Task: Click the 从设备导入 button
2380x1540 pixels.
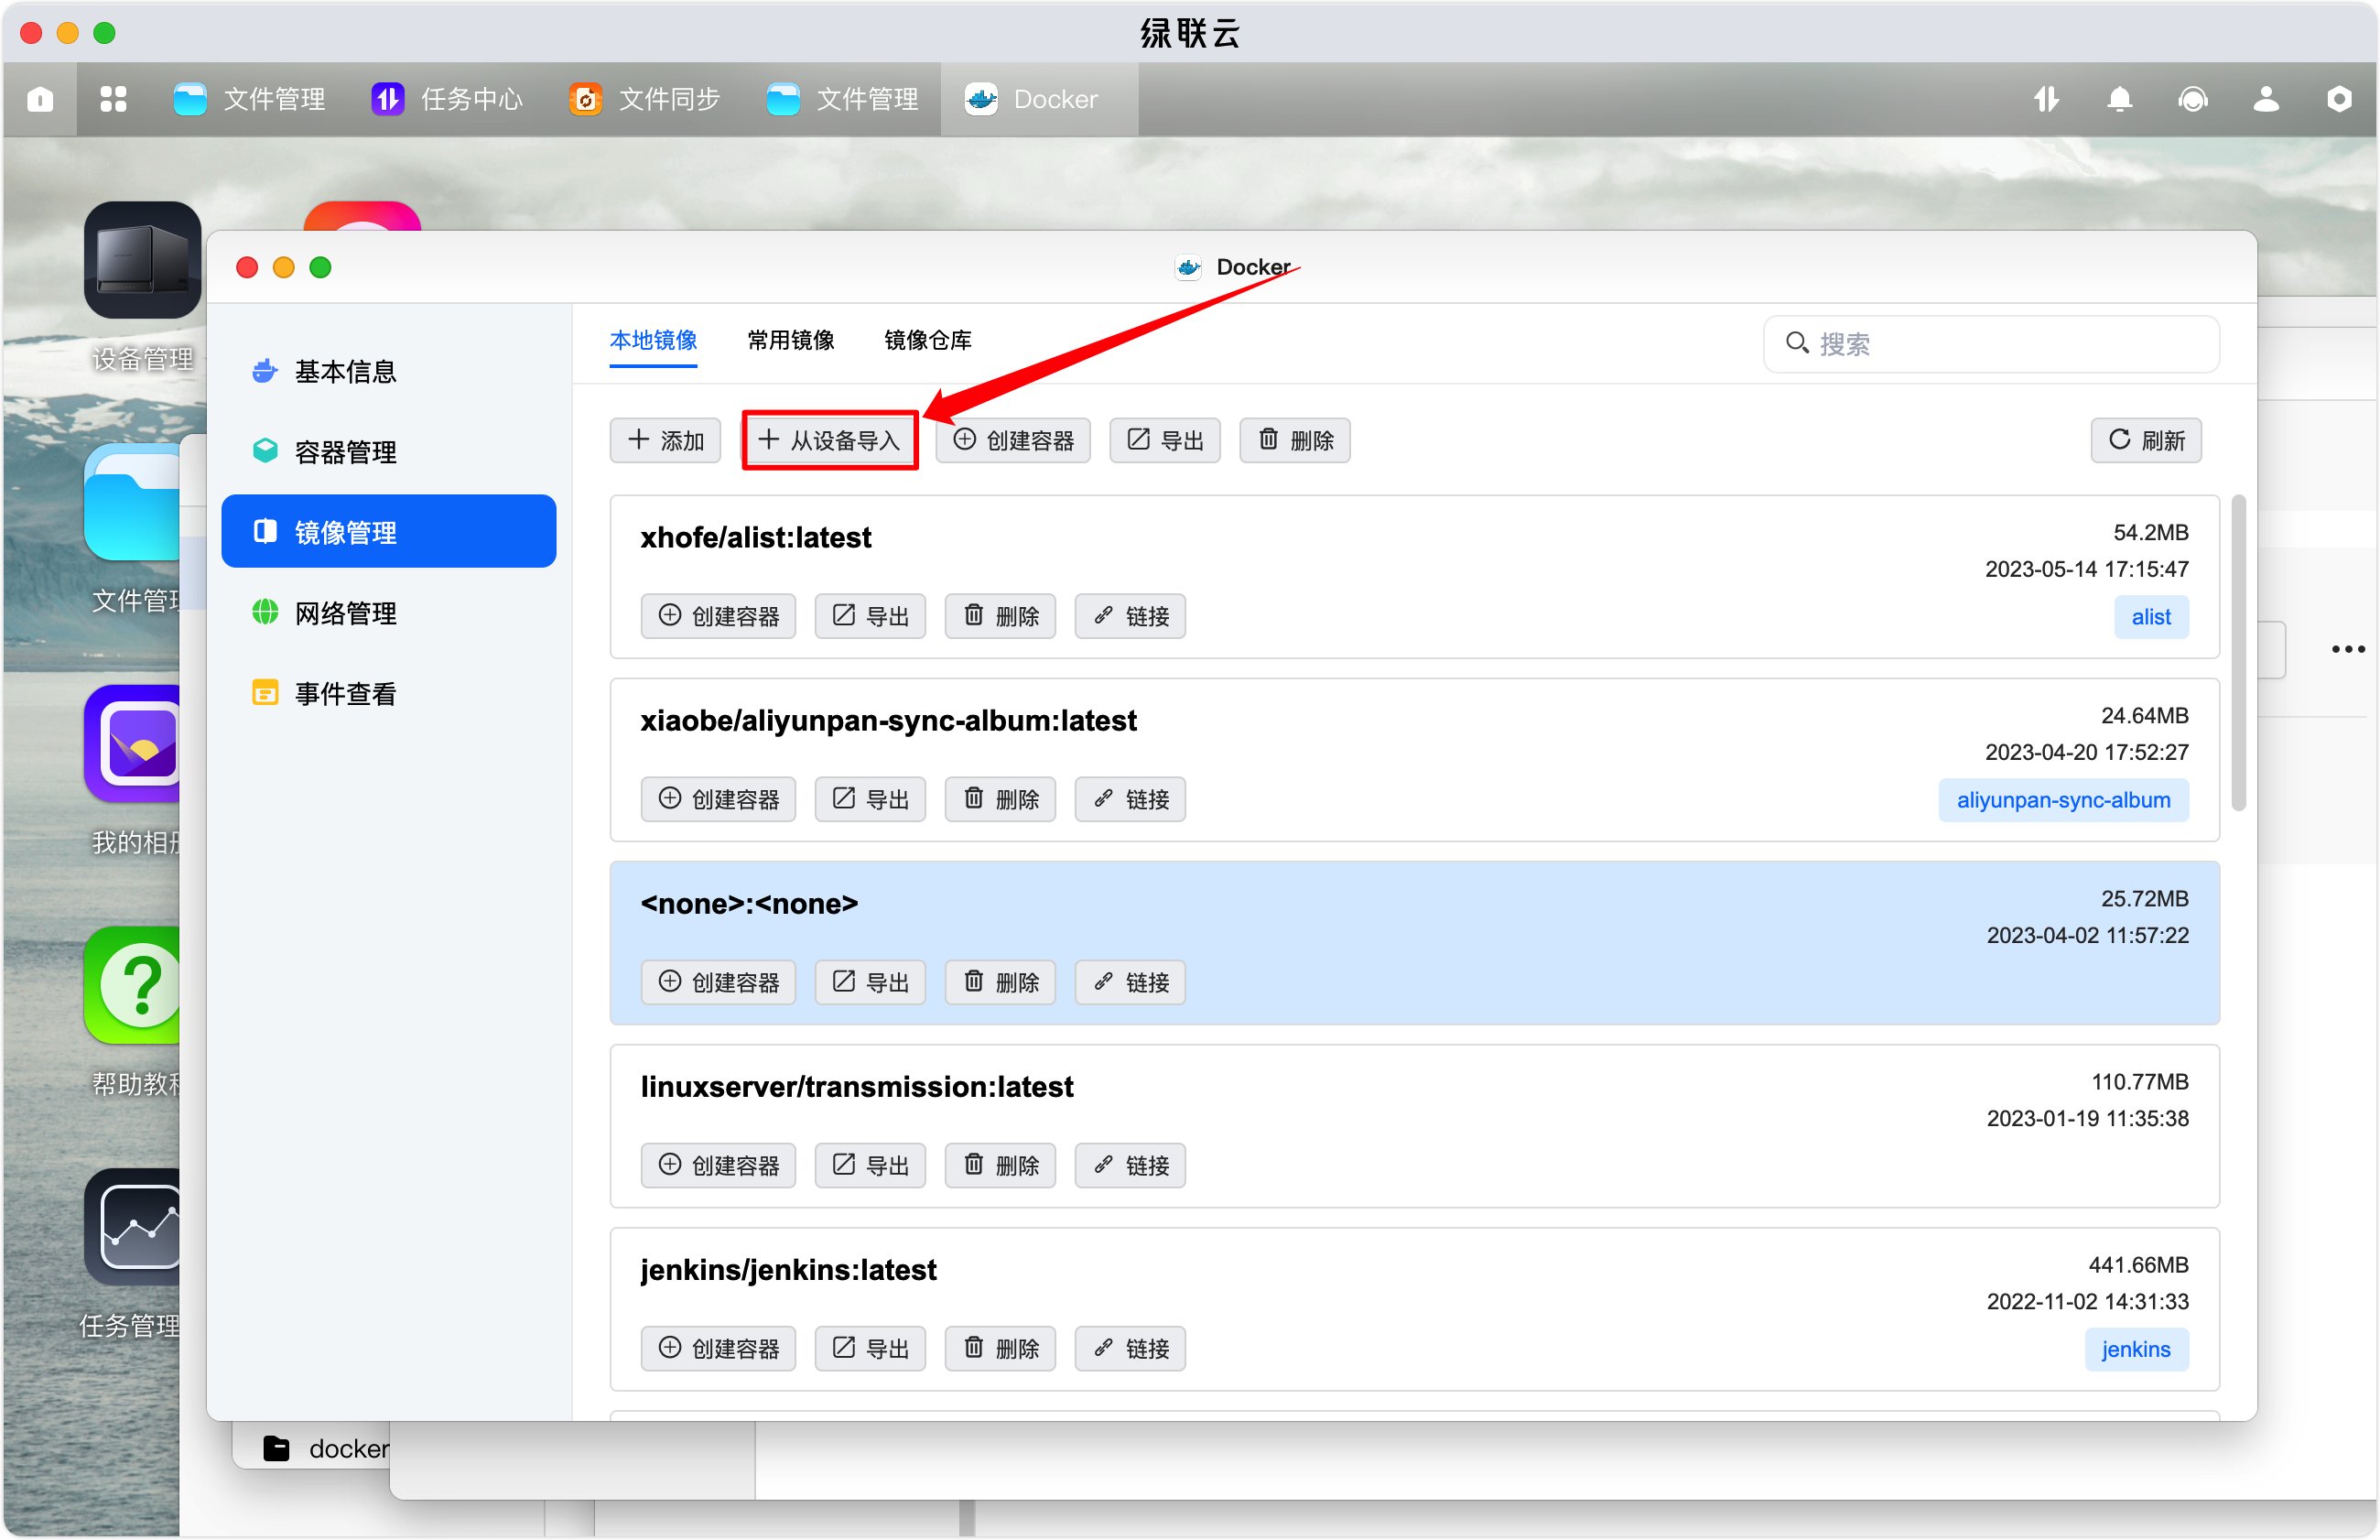Action: click(829, 440)
